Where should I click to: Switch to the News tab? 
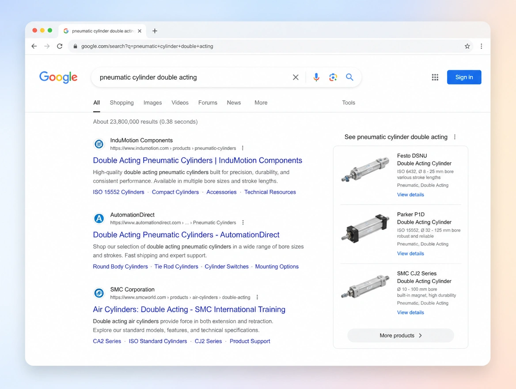coord(234,103)
